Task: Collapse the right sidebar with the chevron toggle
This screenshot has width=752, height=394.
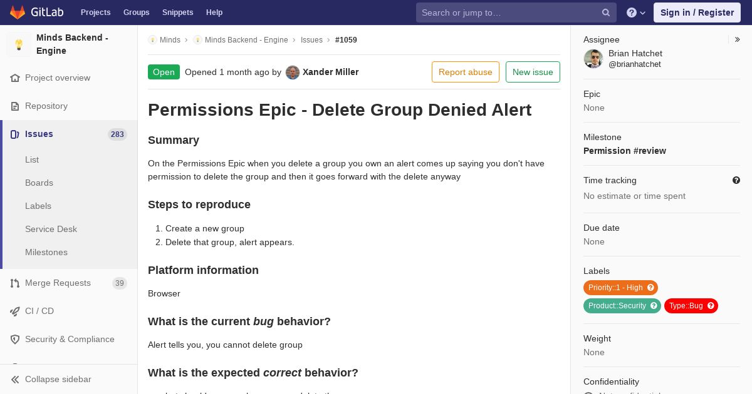Action: point(737,39)
